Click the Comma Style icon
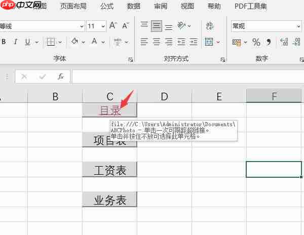 coord(269,42)
